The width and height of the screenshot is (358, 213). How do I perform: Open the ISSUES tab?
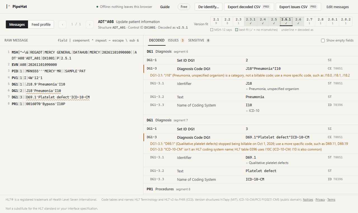click(176, 40)
